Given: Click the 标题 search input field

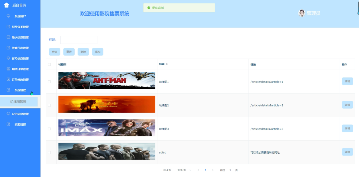Looking at the screenshot, I should (x=79, y=40).
